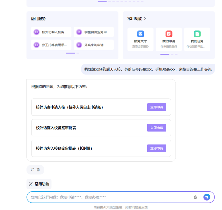Screen dimensions: 222x210
Task: Switch to second page of 热门服务 carousel
Action: pyautogui.click(x=78, y=53)
